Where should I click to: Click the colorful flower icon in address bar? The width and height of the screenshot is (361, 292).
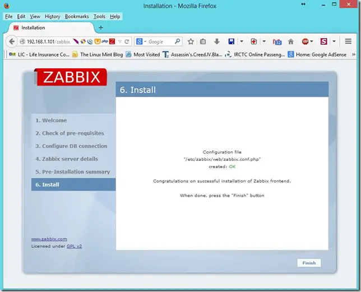point(83,41)
